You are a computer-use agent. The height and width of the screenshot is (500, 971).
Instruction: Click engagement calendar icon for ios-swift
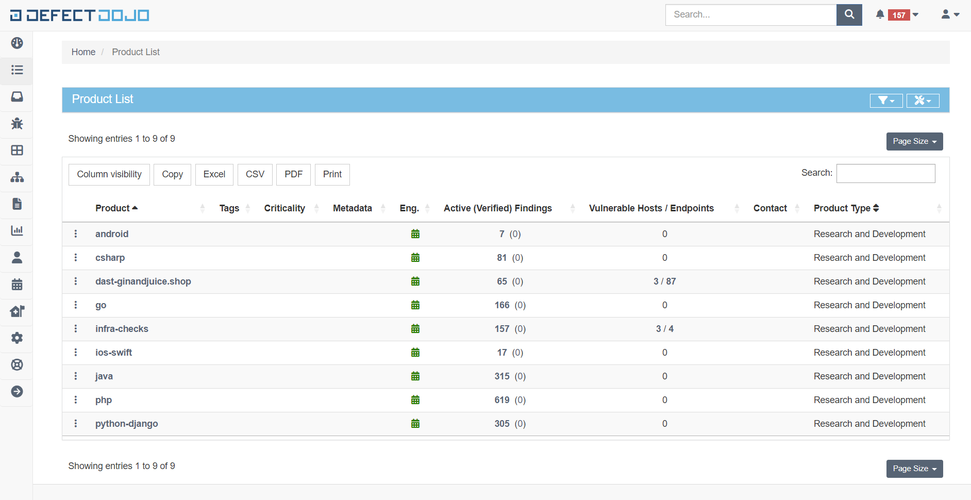415,353
